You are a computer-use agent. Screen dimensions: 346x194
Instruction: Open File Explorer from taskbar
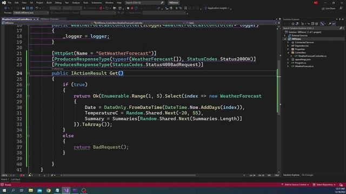31,190
